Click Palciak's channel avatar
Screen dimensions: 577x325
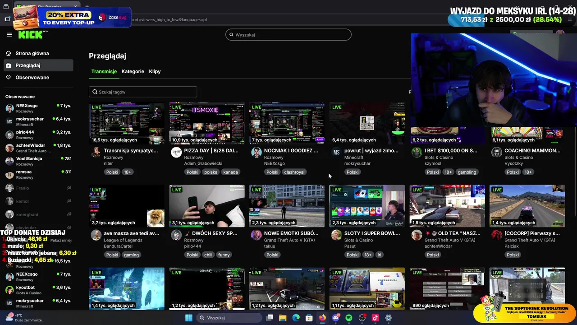pyautogui.click(x=496, y=235)
